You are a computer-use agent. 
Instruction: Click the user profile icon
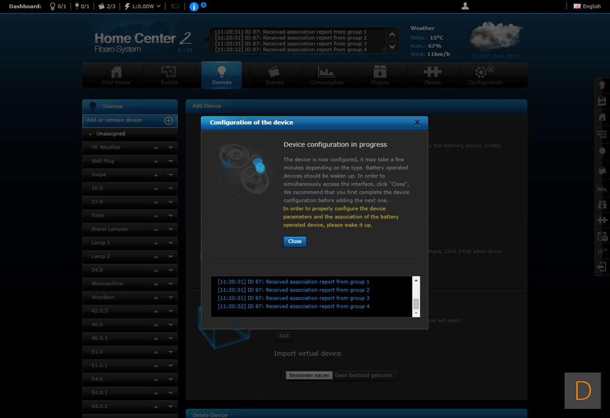(x=465, y=6)
